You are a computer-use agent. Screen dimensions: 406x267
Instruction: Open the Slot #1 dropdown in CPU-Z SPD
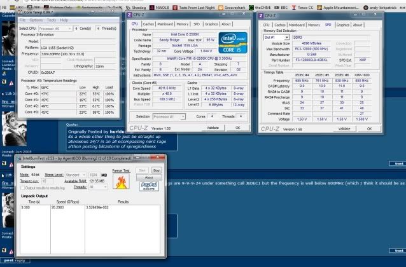276,38
